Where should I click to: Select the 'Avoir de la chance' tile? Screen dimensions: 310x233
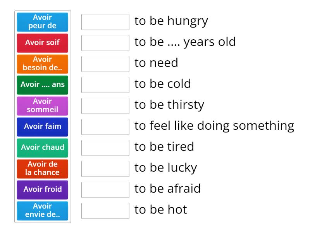coord(42,169)
